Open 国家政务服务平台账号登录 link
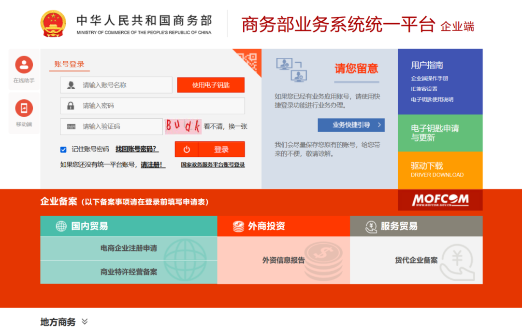522x329 pixels. 213,164
